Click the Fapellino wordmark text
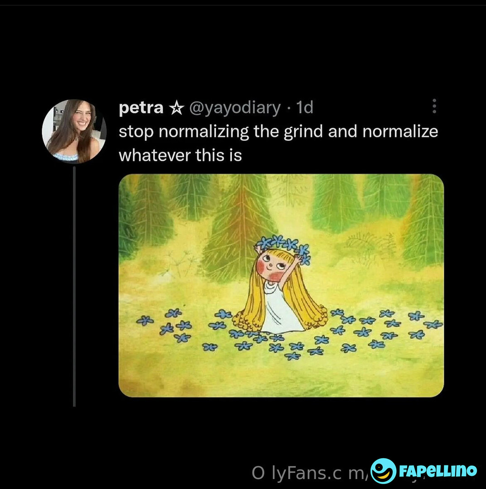486x489 pixels. [x=438, y=471]
